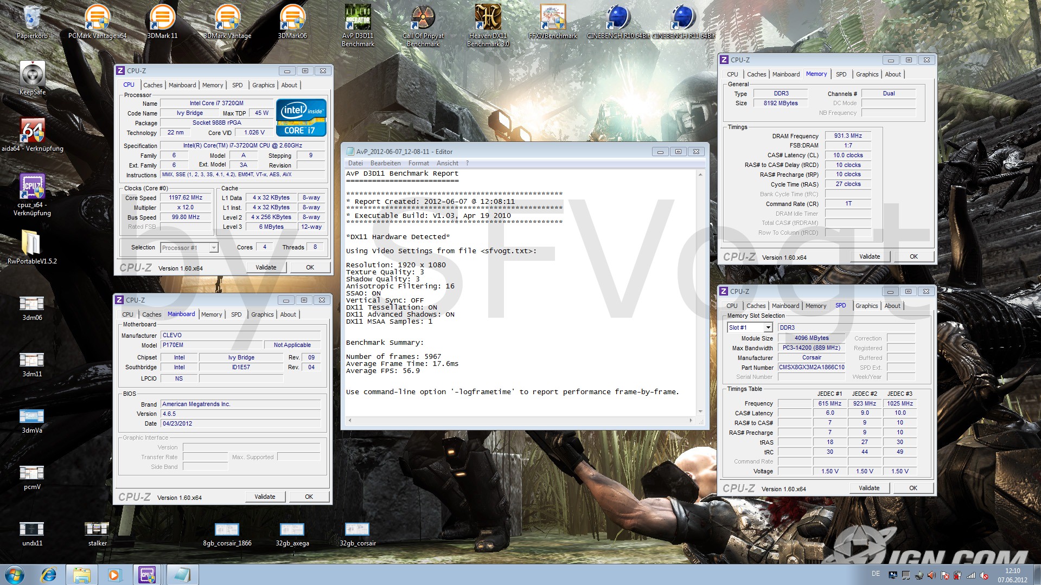Click the taskbar clock showing 12:10
Viewport: 1041px width, 585px height.
pyautogui.click(x=1012, y=575)
